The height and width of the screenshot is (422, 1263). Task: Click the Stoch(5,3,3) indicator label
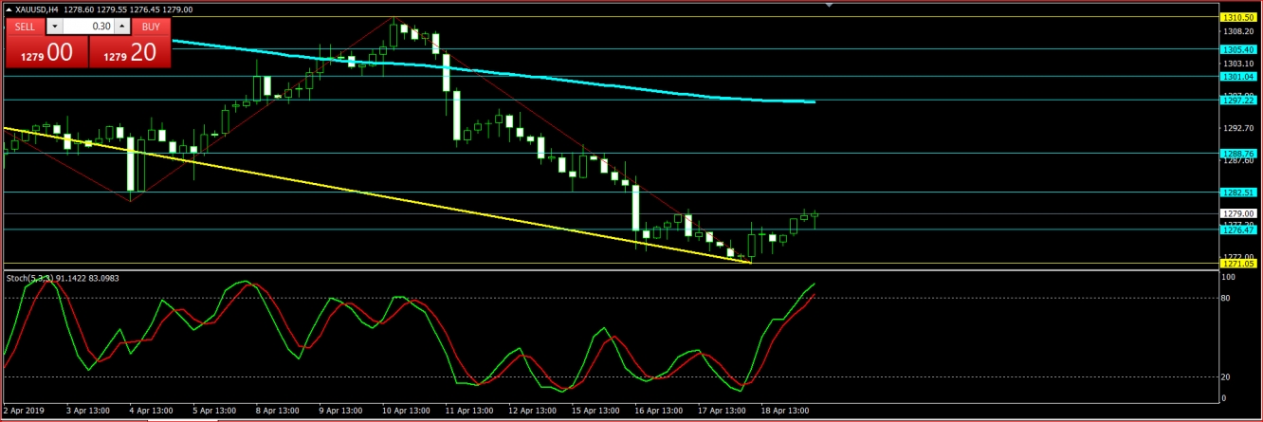click(x=33, y=278)
